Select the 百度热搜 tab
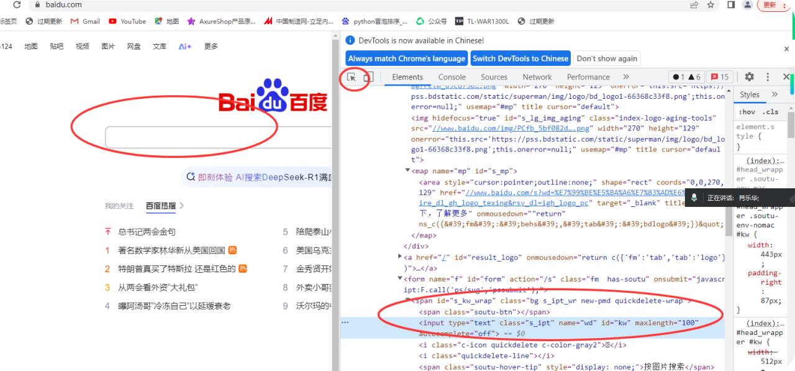Screen dimensions: 795x371 tap(161, 206)
